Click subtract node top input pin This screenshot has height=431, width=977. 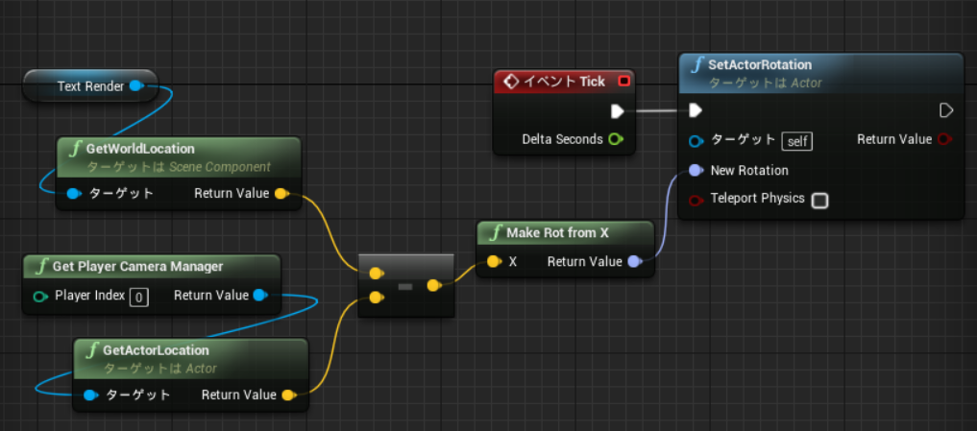click(376, 273)
